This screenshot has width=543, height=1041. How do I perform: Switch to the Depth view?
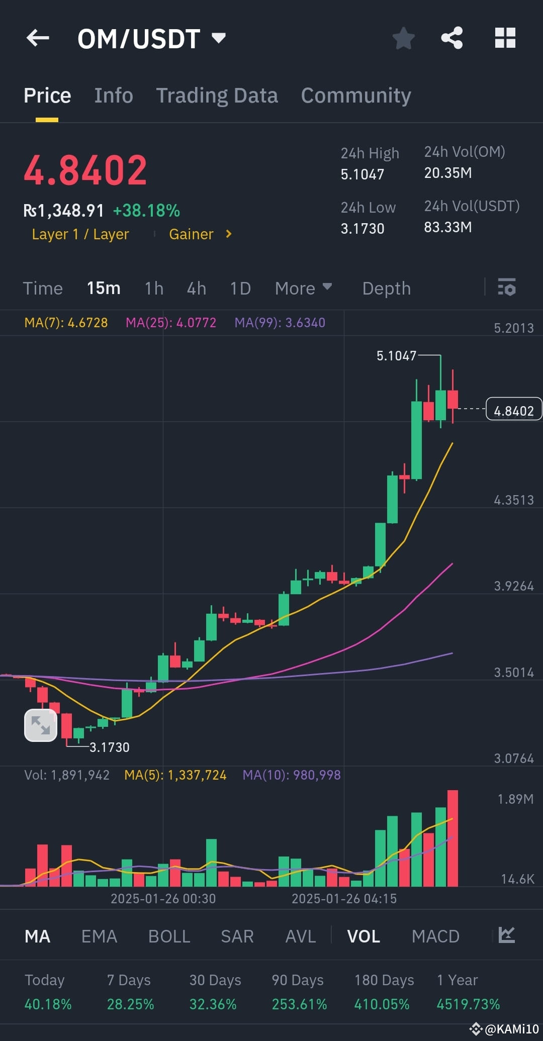(x=386, y=288)
